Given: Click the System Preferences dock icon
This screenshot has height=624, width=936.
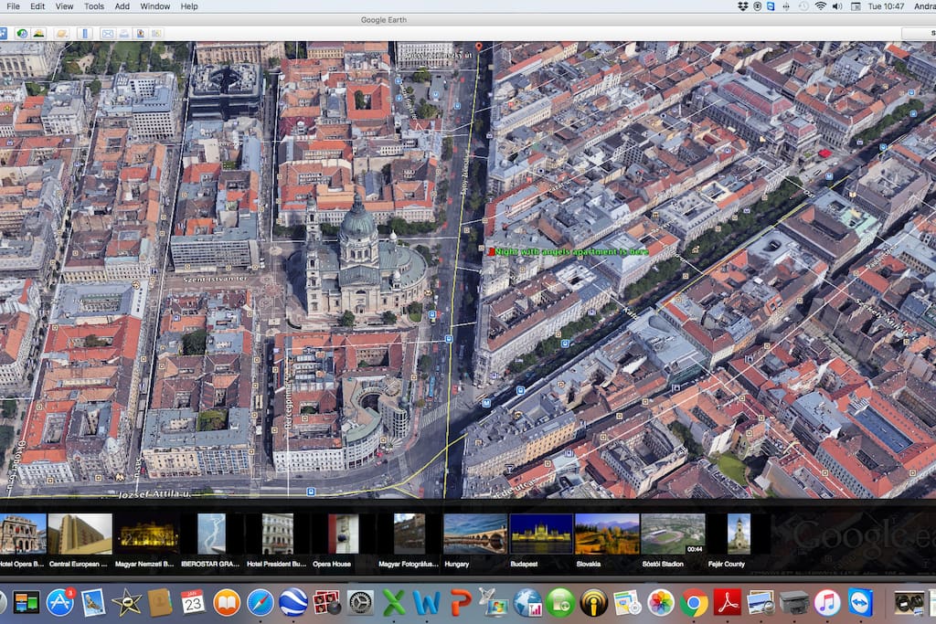Looking at the screenshot, I should (360, 602).
